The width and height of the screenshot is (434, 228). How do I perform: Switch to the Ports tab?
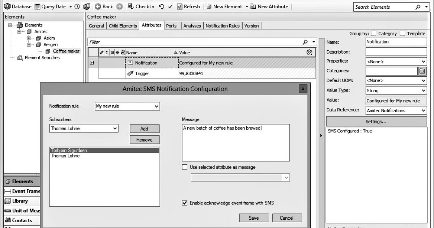[x=172, y=25]
